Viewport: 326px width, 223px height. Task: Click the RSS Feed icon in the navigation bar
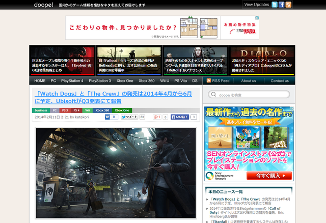209,80
